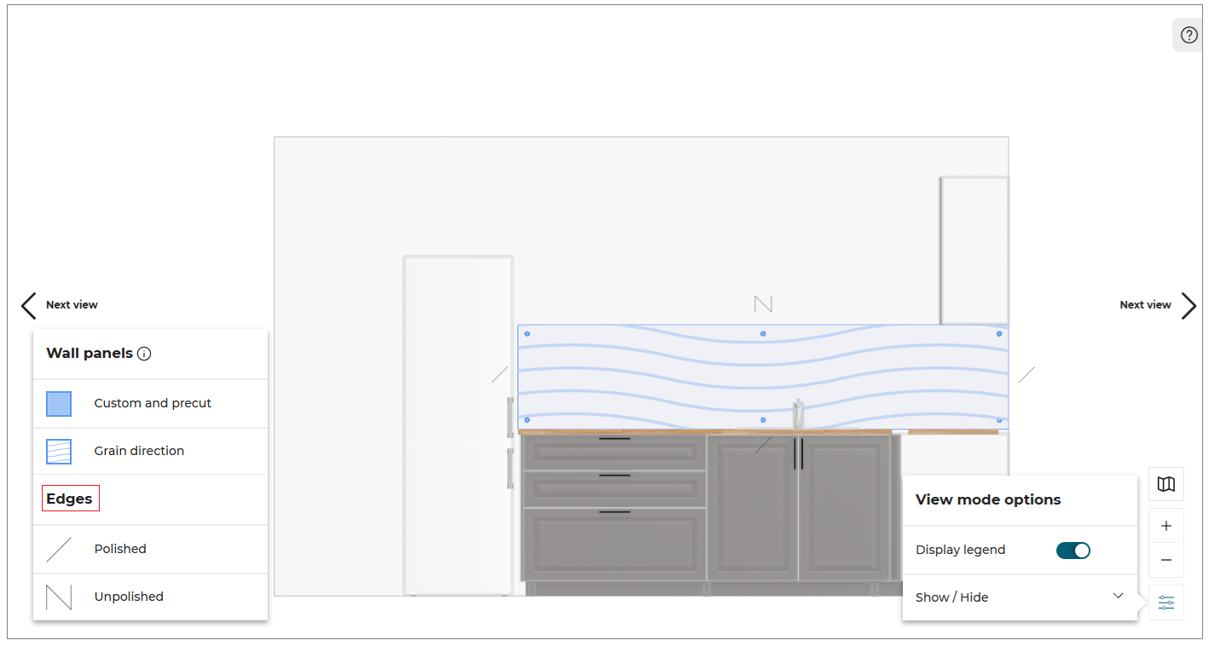Open the Wall panels info icon
1208x646 pixels.
pos(144,354)
